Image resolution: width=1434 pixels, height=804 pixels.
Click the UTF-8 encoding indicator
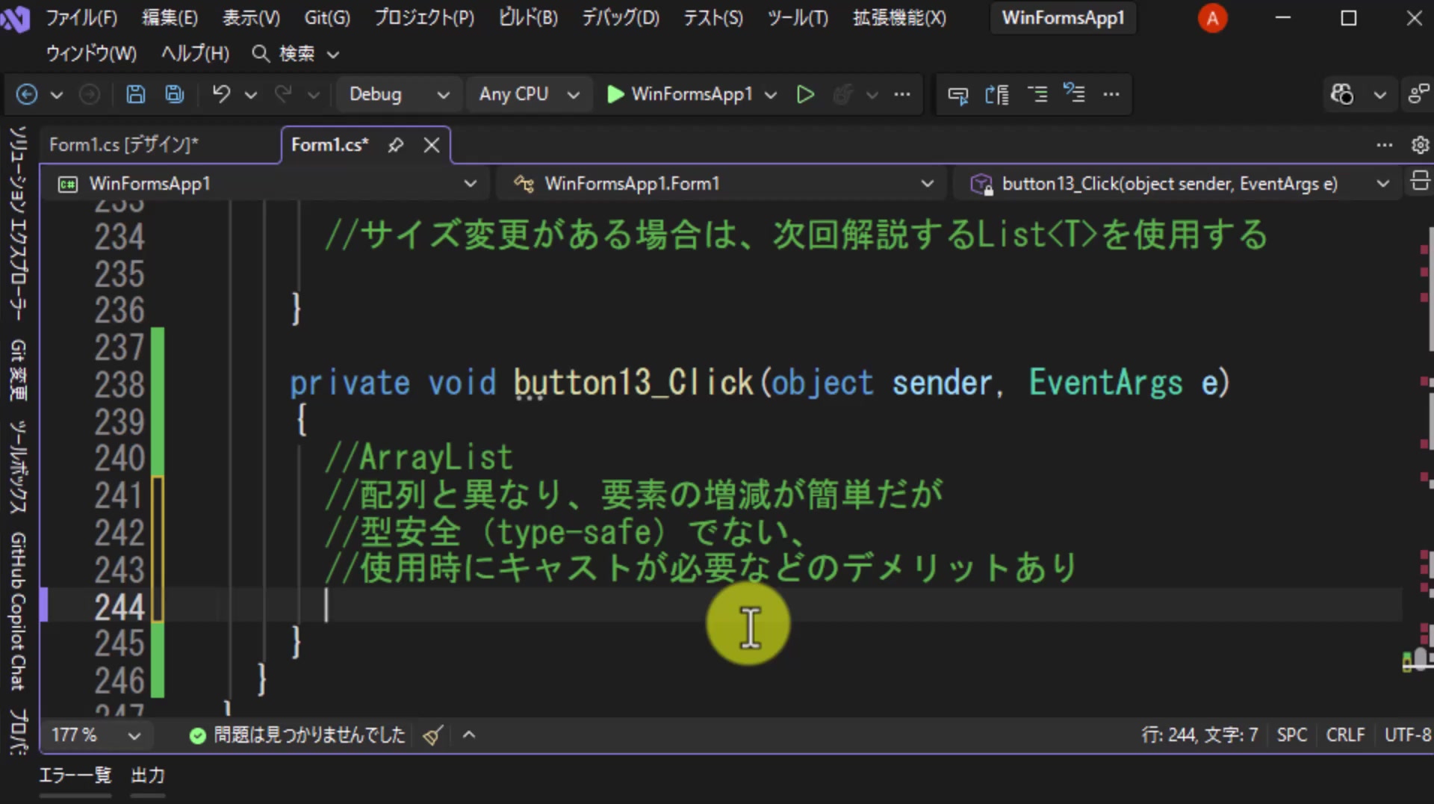pos(1408,735)
